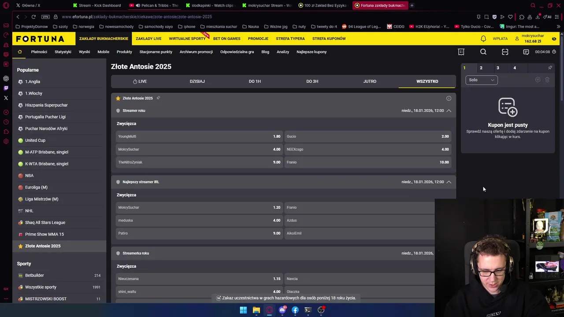Hide account balance with eye icon

554,39
